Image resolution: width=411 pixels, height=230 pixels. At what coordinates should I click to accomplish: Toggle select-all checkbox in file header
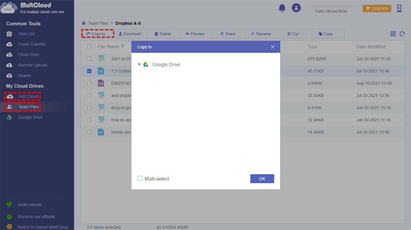[x=89, y=47]
